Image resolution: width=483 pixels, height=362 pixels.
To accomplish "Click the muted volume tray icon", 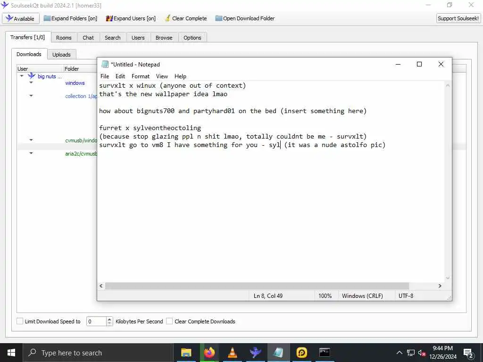I will 422,353.
